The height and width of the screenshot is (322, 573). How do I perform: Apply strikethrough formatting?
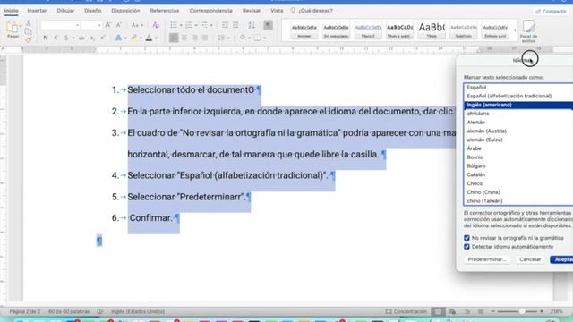[81, 38]
